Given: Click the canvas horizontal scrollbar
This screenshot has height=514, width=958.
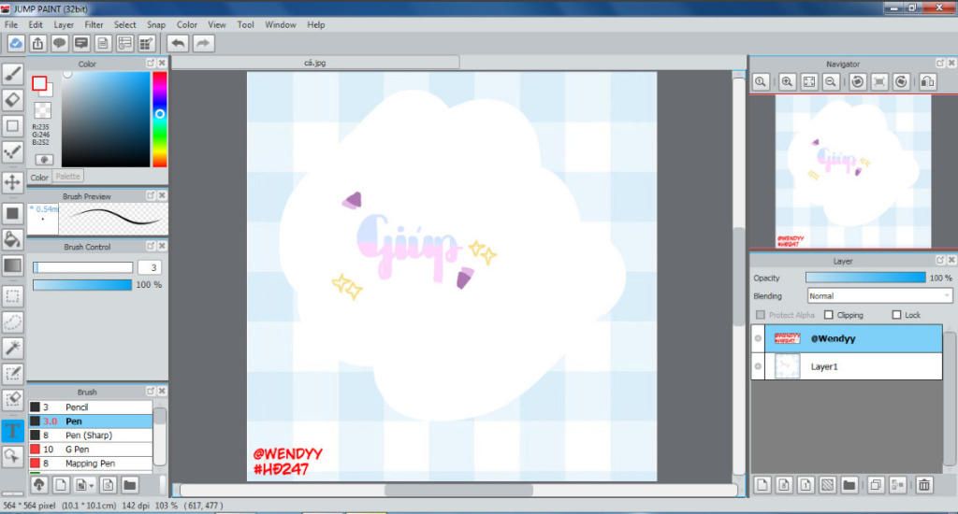Looking at the screenshot, I should [458, 491].
